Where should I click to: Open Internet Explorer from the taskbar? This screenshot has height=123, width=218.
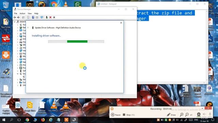point(51,120)
